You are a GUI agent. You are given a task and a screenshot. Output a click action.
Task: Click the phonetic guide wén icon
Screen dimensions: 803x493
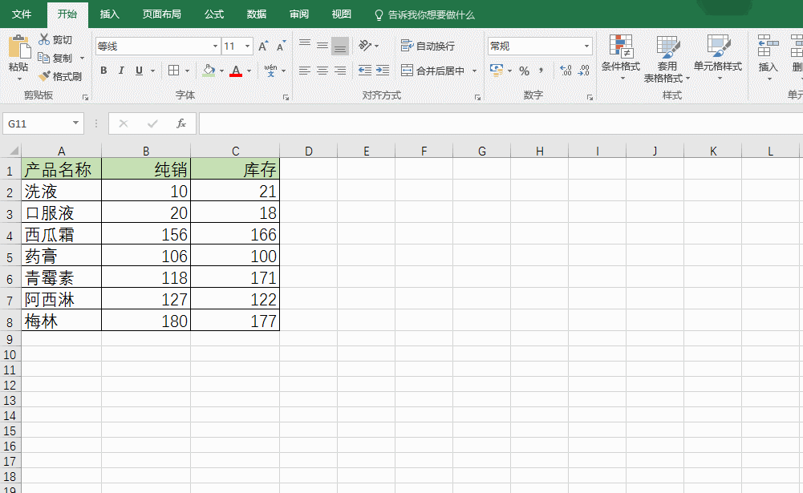(270, 71)
